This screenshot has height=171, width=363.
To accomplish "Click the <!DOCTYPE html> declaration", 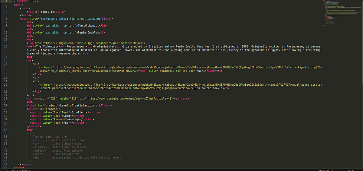I will pyautogui.click(x=26, y=2).
